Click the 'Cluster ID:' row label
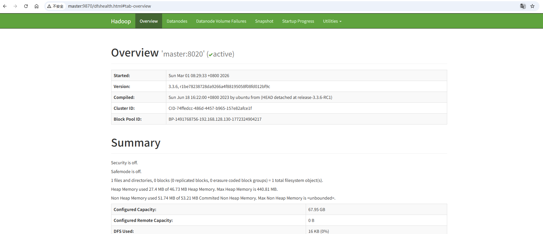The image size is (543, 234). (124, 108)
